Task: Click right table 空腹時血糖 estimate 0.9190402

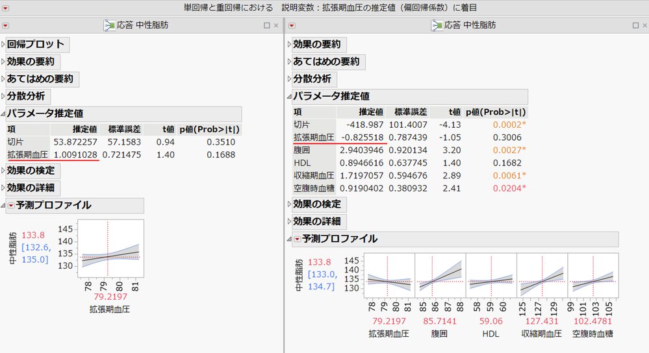Action: point(362,188)
